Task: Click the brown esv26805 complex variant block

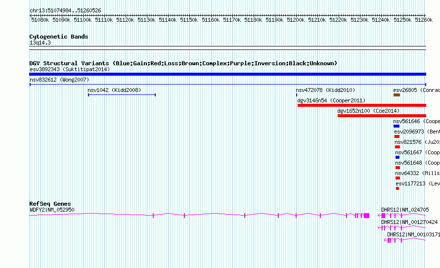Action: coord(396,95)
